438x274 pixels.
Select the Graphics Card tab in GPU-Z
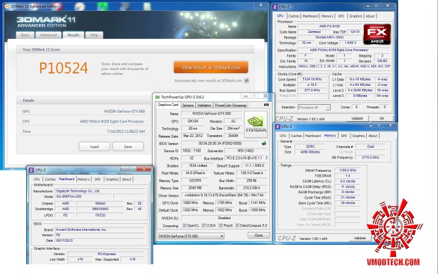[x=168, y=105]
